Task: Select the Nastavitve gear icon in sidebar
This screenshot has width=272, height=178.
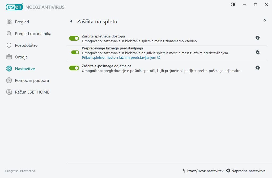Action: pyautogui.click(x=9, y=69)
